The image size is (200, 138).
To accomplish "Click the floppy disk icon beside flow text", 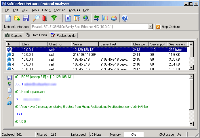I will point(9,78).
